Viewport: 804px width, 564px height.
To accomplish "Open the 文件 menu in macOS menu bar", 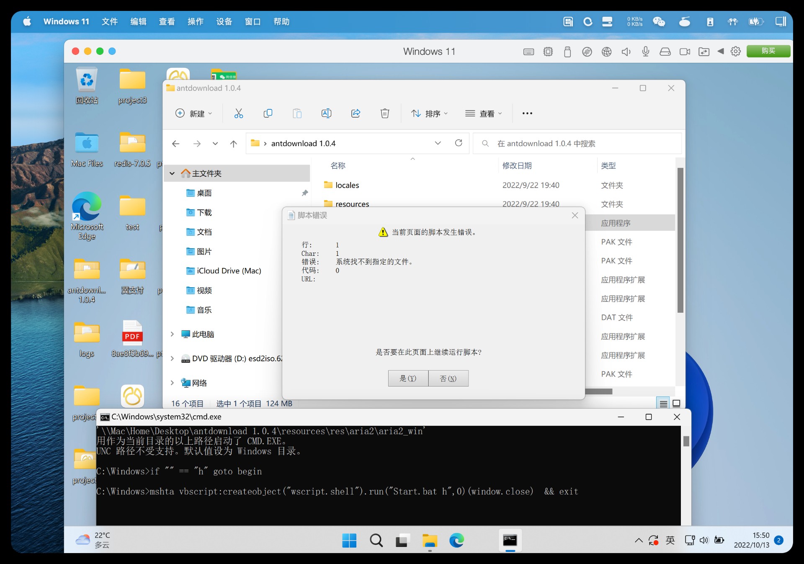I will click(110, 22).
